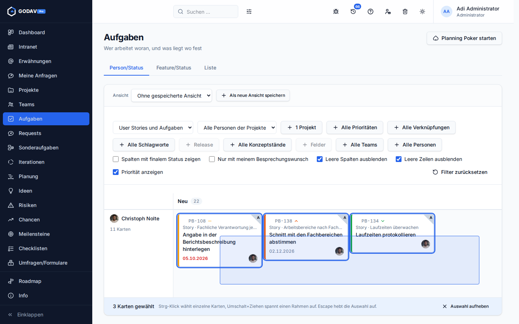
Task: Start Planning Poker
Action: pyautogui.click(x=464, y=38)
